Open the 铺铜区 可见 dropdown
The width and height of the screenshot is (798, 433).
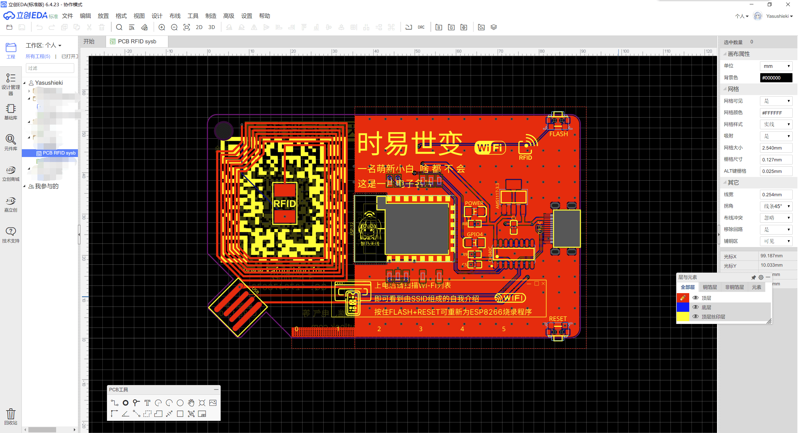776,241
